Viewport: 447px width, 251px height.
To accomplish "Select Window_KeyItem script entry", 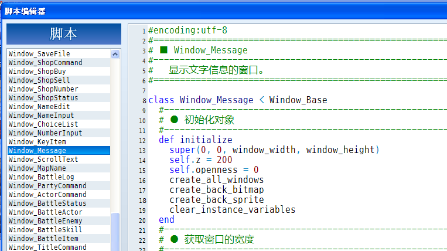I will click(59, 142).
